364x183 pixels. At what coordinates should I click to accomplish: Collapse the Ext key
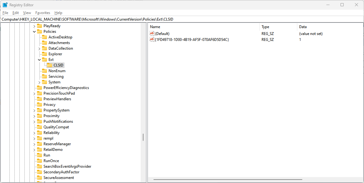[x=39, y=60]
